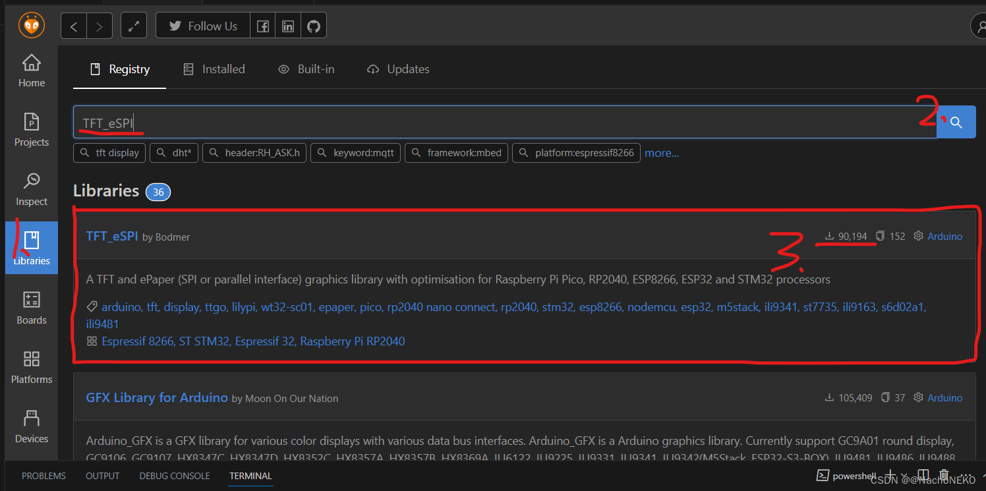Image resolution: width=986 pixels, height=491 pixels.
Task: Click the 'rp2040 nano connect' keyword tag
Action: point(440,307)
